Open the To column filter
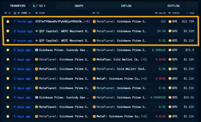This screenshot has width=201, height=122. point(94,13)
